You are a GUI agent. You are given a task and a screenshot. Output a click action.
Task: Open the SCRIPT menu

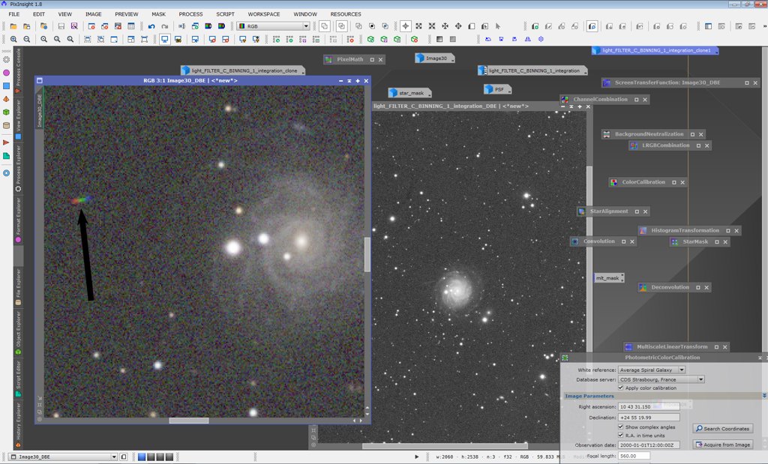tap(225, 14)
